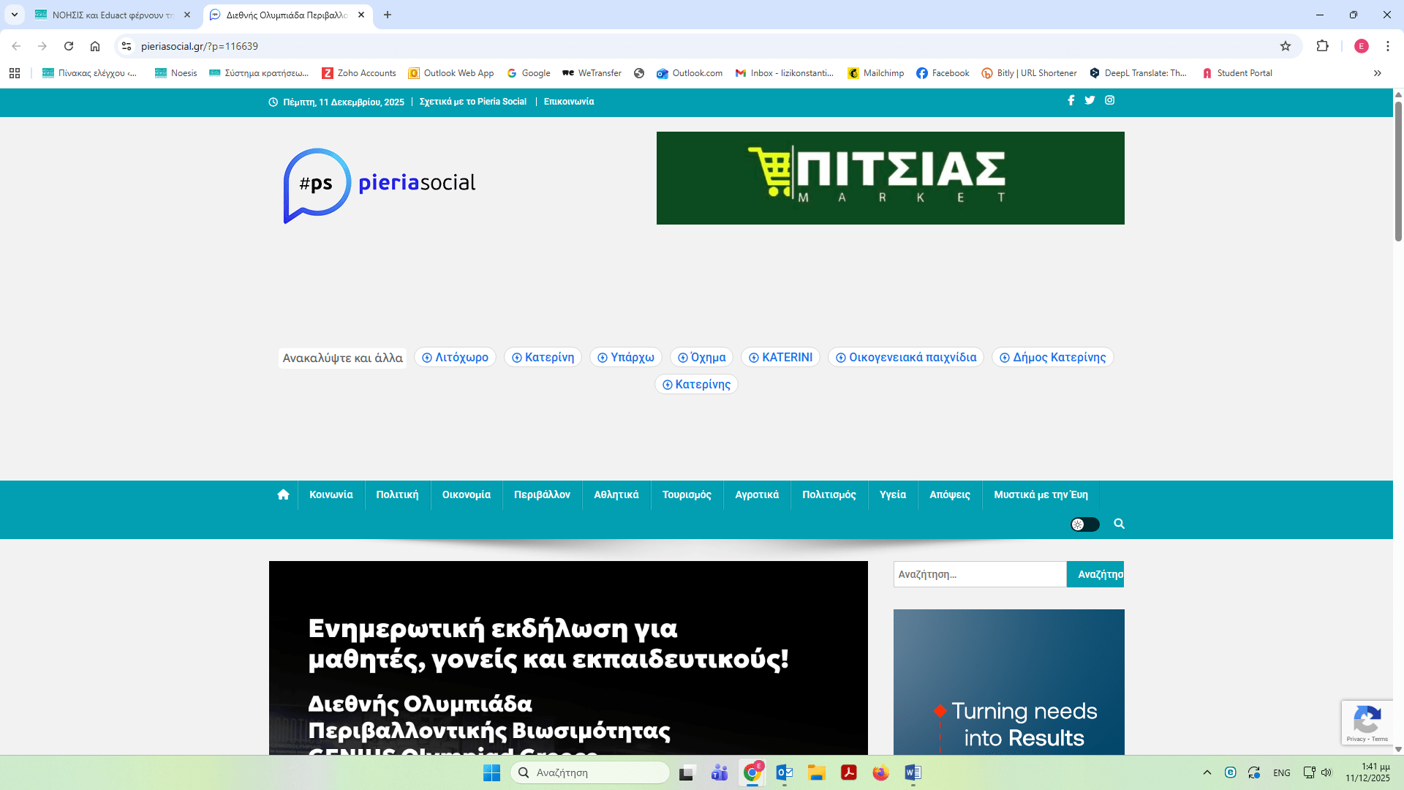Switch to the ΝΟΗΣΙΣ και Eduact tab
The height and width of the screenshot is (790, 1404).
111,15
